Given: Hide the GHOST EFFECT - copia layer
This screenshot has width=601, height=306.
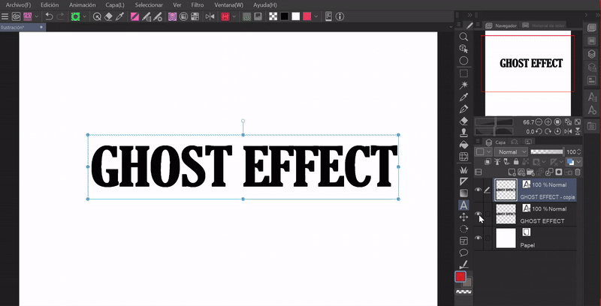Looking at the screenshot, I should 478,190.
